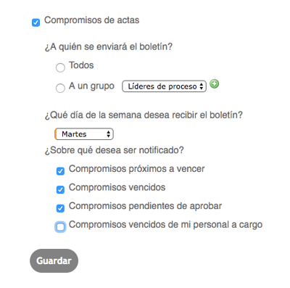The height and width of the screenshot is (288, 290).
Task: Uncheck the Compromisos próximos a vencer checkbox
Action: pos(60,171)
